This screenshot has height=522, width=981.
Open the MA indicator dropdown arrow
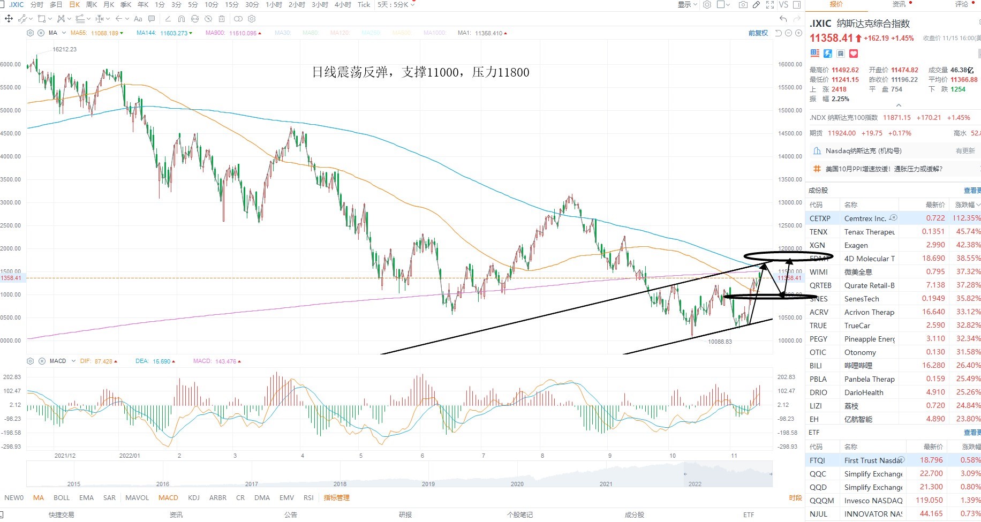click(x=64, y=33)
